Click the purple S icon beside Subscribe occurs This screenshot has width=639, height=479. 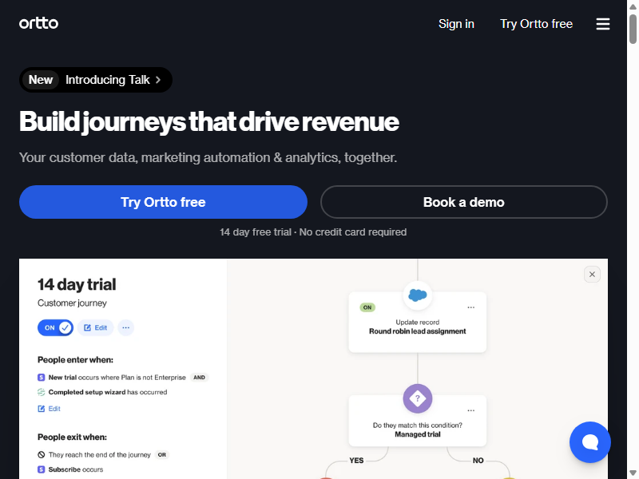click(x=42, y=469)
